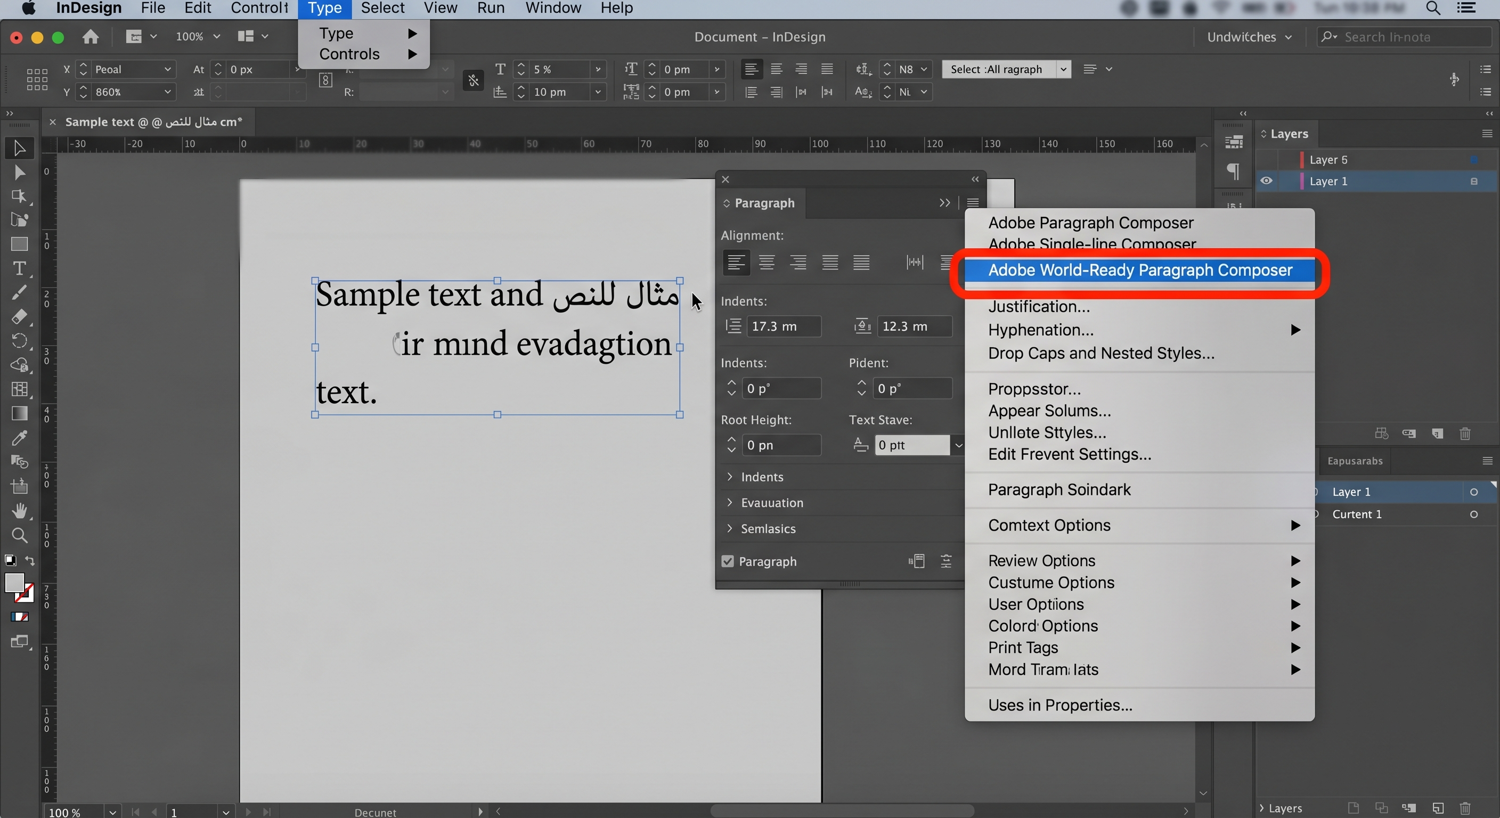
Task: Open the Paragraph panel flyout menu icon
Action: tap(973, 202)
